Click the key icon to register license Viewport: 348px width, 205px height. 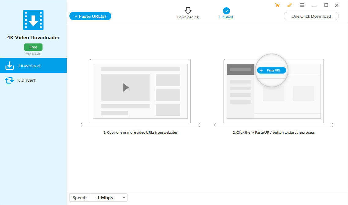[x=289, y=5]
